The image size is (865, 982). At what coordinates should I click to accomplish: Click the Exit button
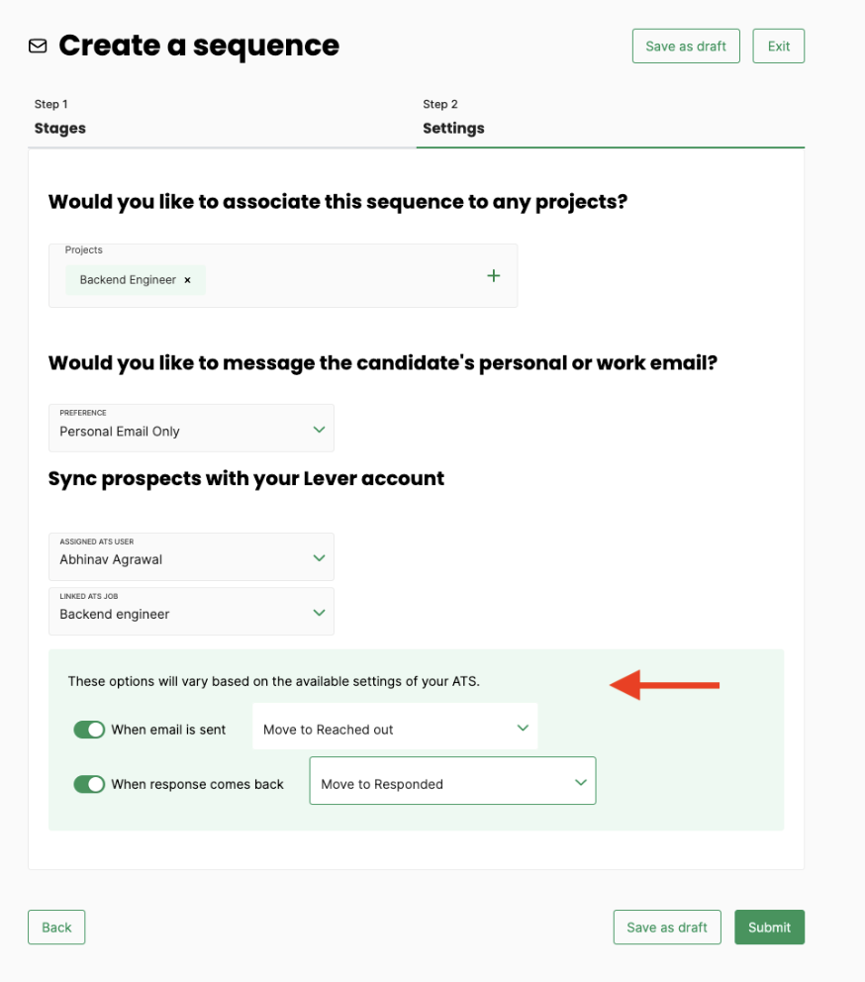779,46
